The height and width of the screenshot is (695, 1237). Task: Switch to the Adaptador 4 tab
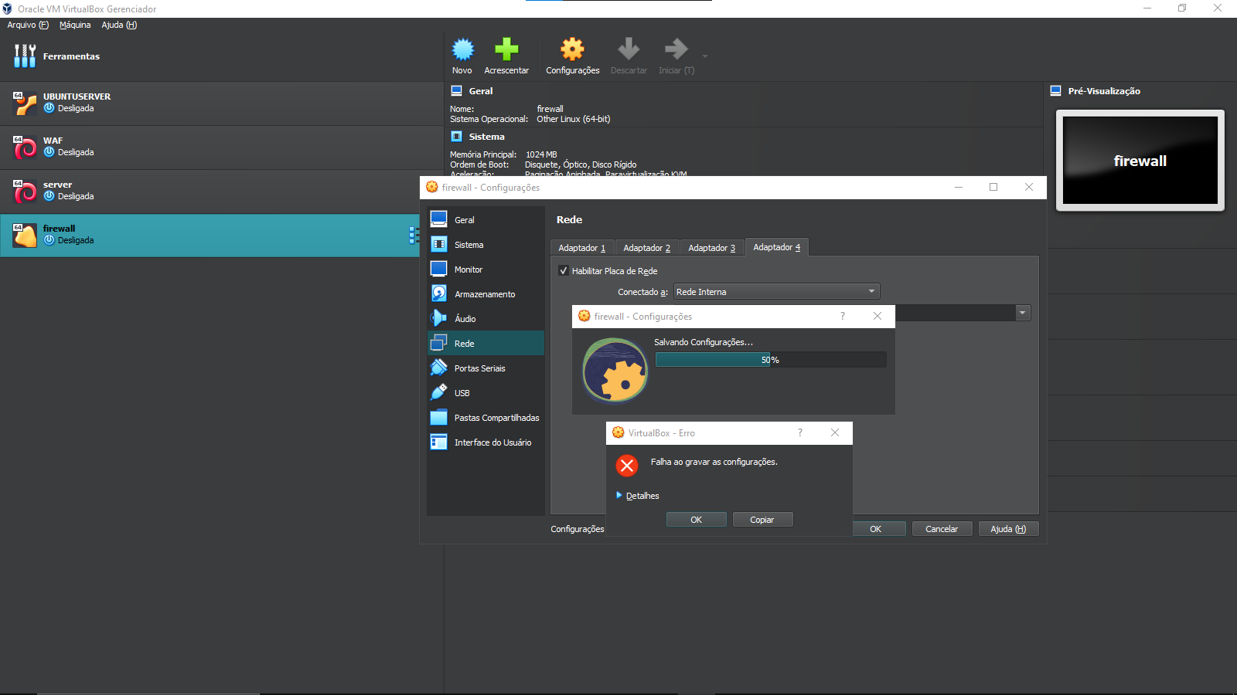pos(777,247)
